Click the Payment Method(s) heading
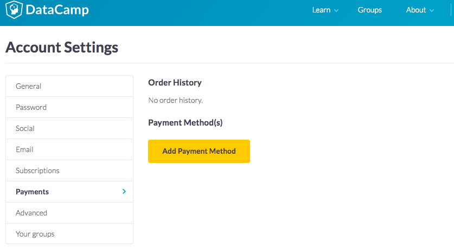 point(186,123)
